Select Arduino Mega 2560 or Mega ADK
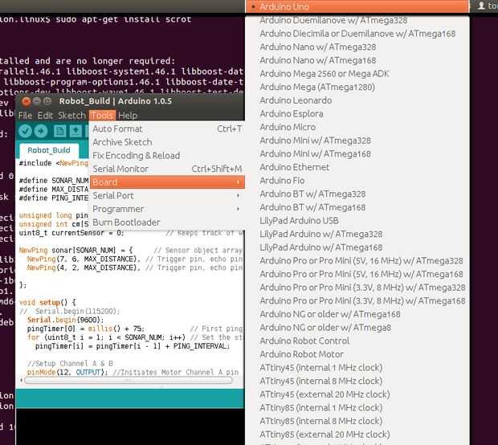The height and width of the screenshot is (445, 498). pyautogui.click(x=357, y=74)
